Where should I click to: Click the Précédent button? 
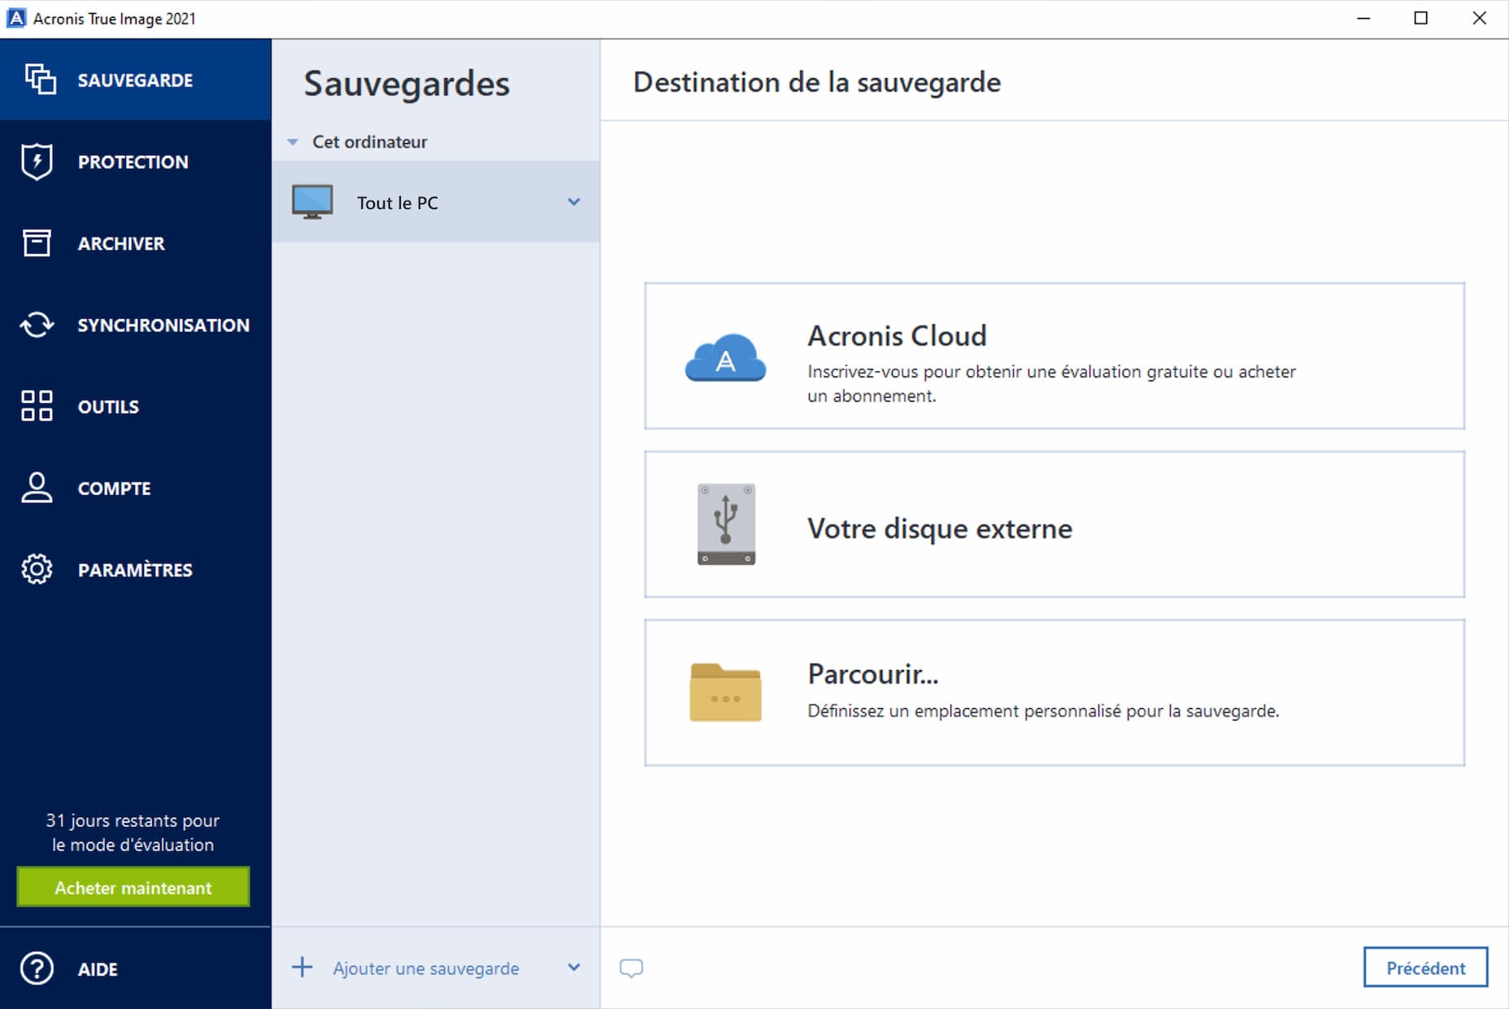[1425, 968]
